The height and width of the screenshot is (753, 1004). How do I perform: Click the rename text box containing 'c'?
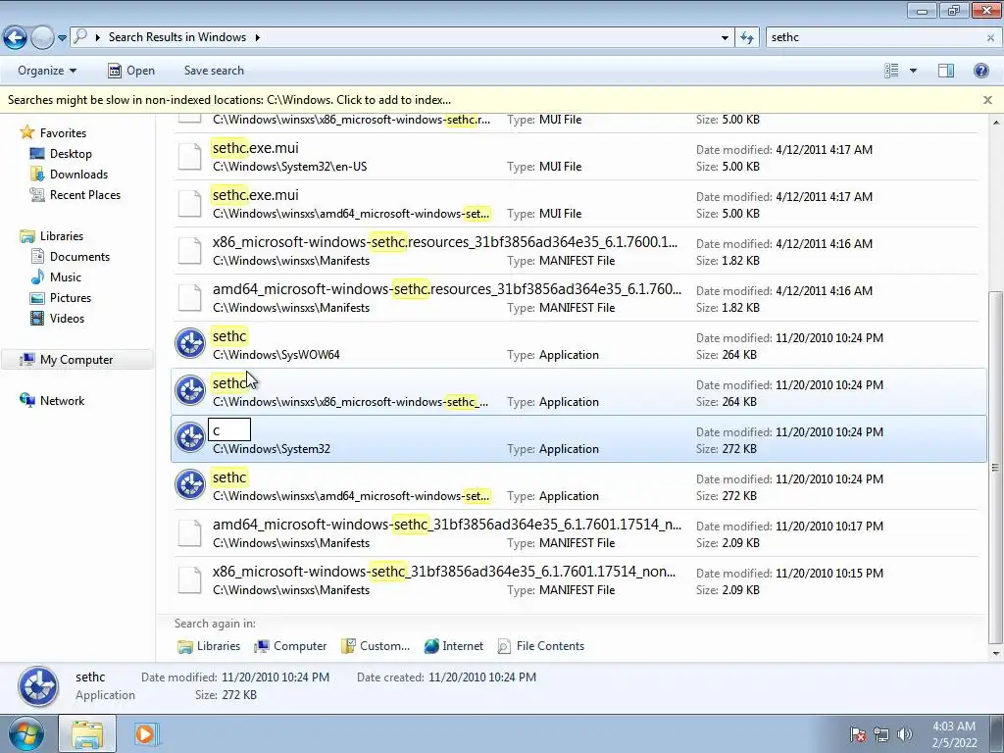[229, 429]
